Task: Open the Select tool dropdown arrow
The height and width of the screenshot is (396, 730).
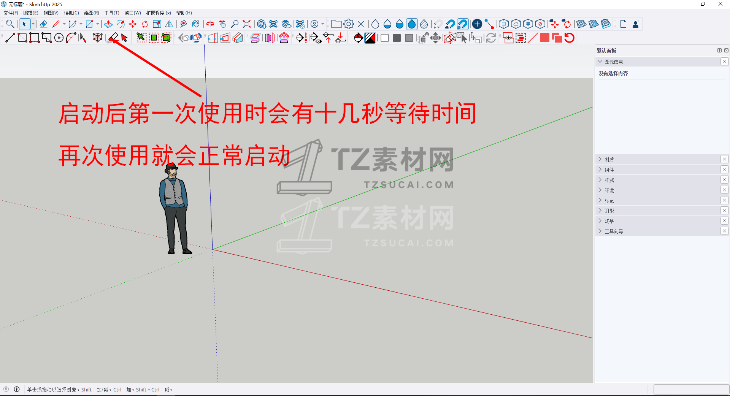Action: [33, 24]
